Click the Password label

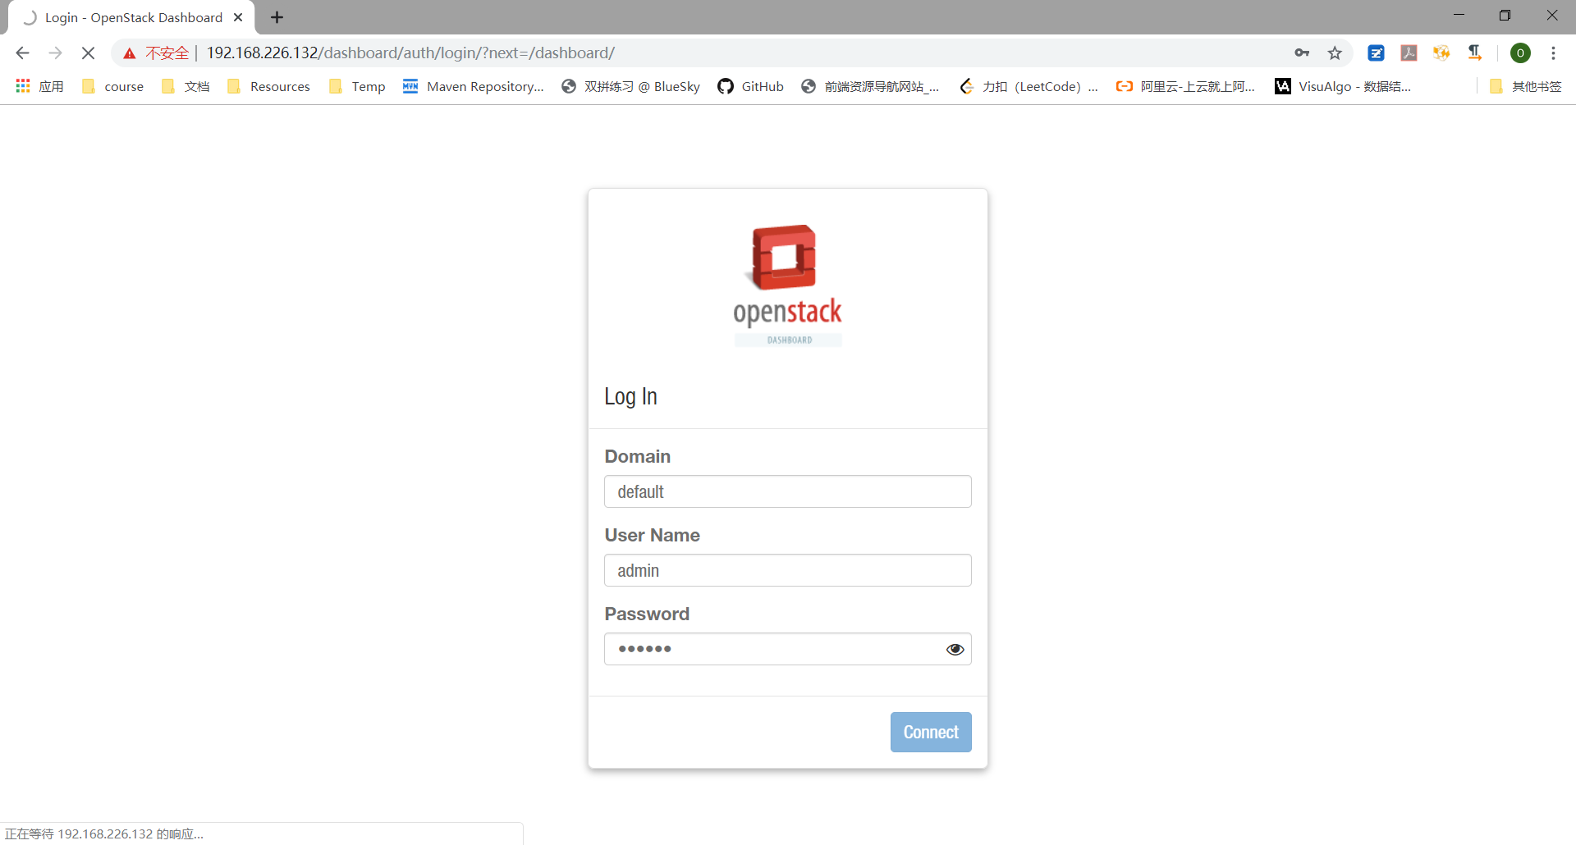(x=647, y=614)
